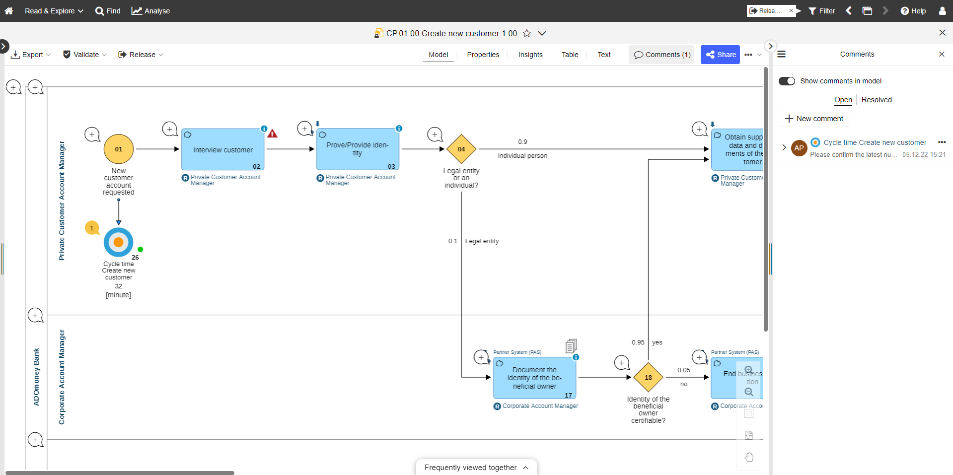The width and height of the screenshot is (953, 475).
Task: Open the Export dropdown
Action: click(x=31, y=55)
